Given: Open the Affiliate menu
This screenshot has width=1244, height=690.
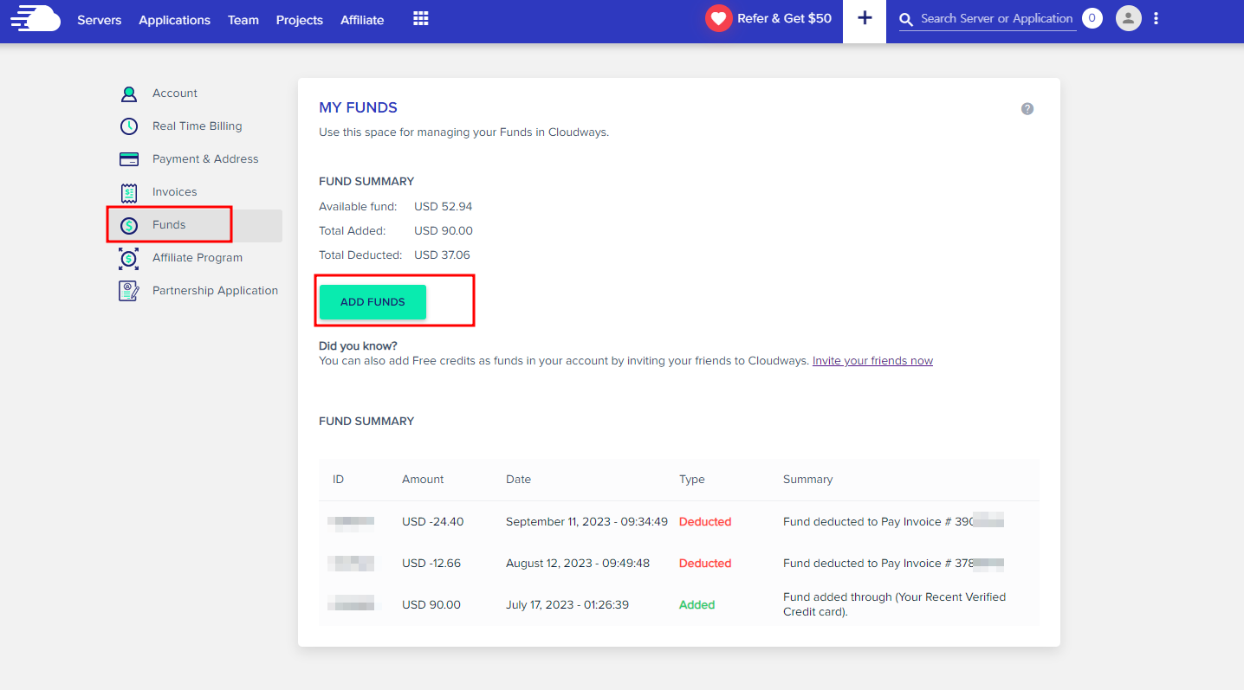Looking at the screenshot, I should [x=362, y=20].
